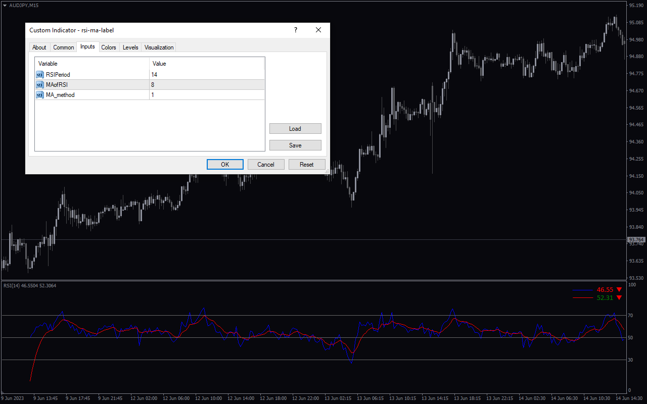This screenshot has height=404, width=647.
Task: Click the MA_method variable type icon
Action: tap(39, 95)
